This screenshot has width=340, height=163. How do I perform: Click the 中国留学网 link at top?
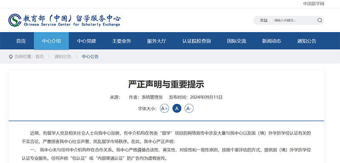point(314,4)
